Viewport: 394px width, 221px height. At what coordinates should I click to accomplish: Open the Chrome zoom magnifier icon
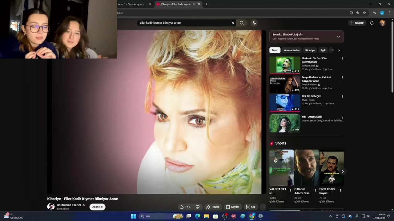pos(358,13)
